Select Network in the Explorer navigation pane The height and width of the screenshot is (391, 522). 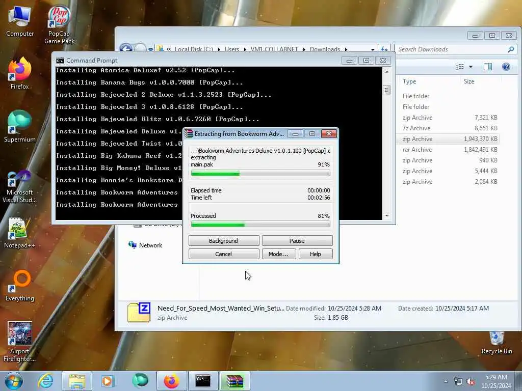(x=145, y=245)
